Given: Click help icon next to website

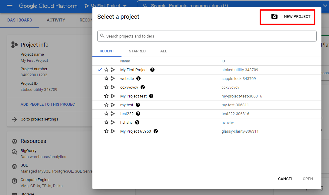Looking at the screenshot, I should coord(138,79).
